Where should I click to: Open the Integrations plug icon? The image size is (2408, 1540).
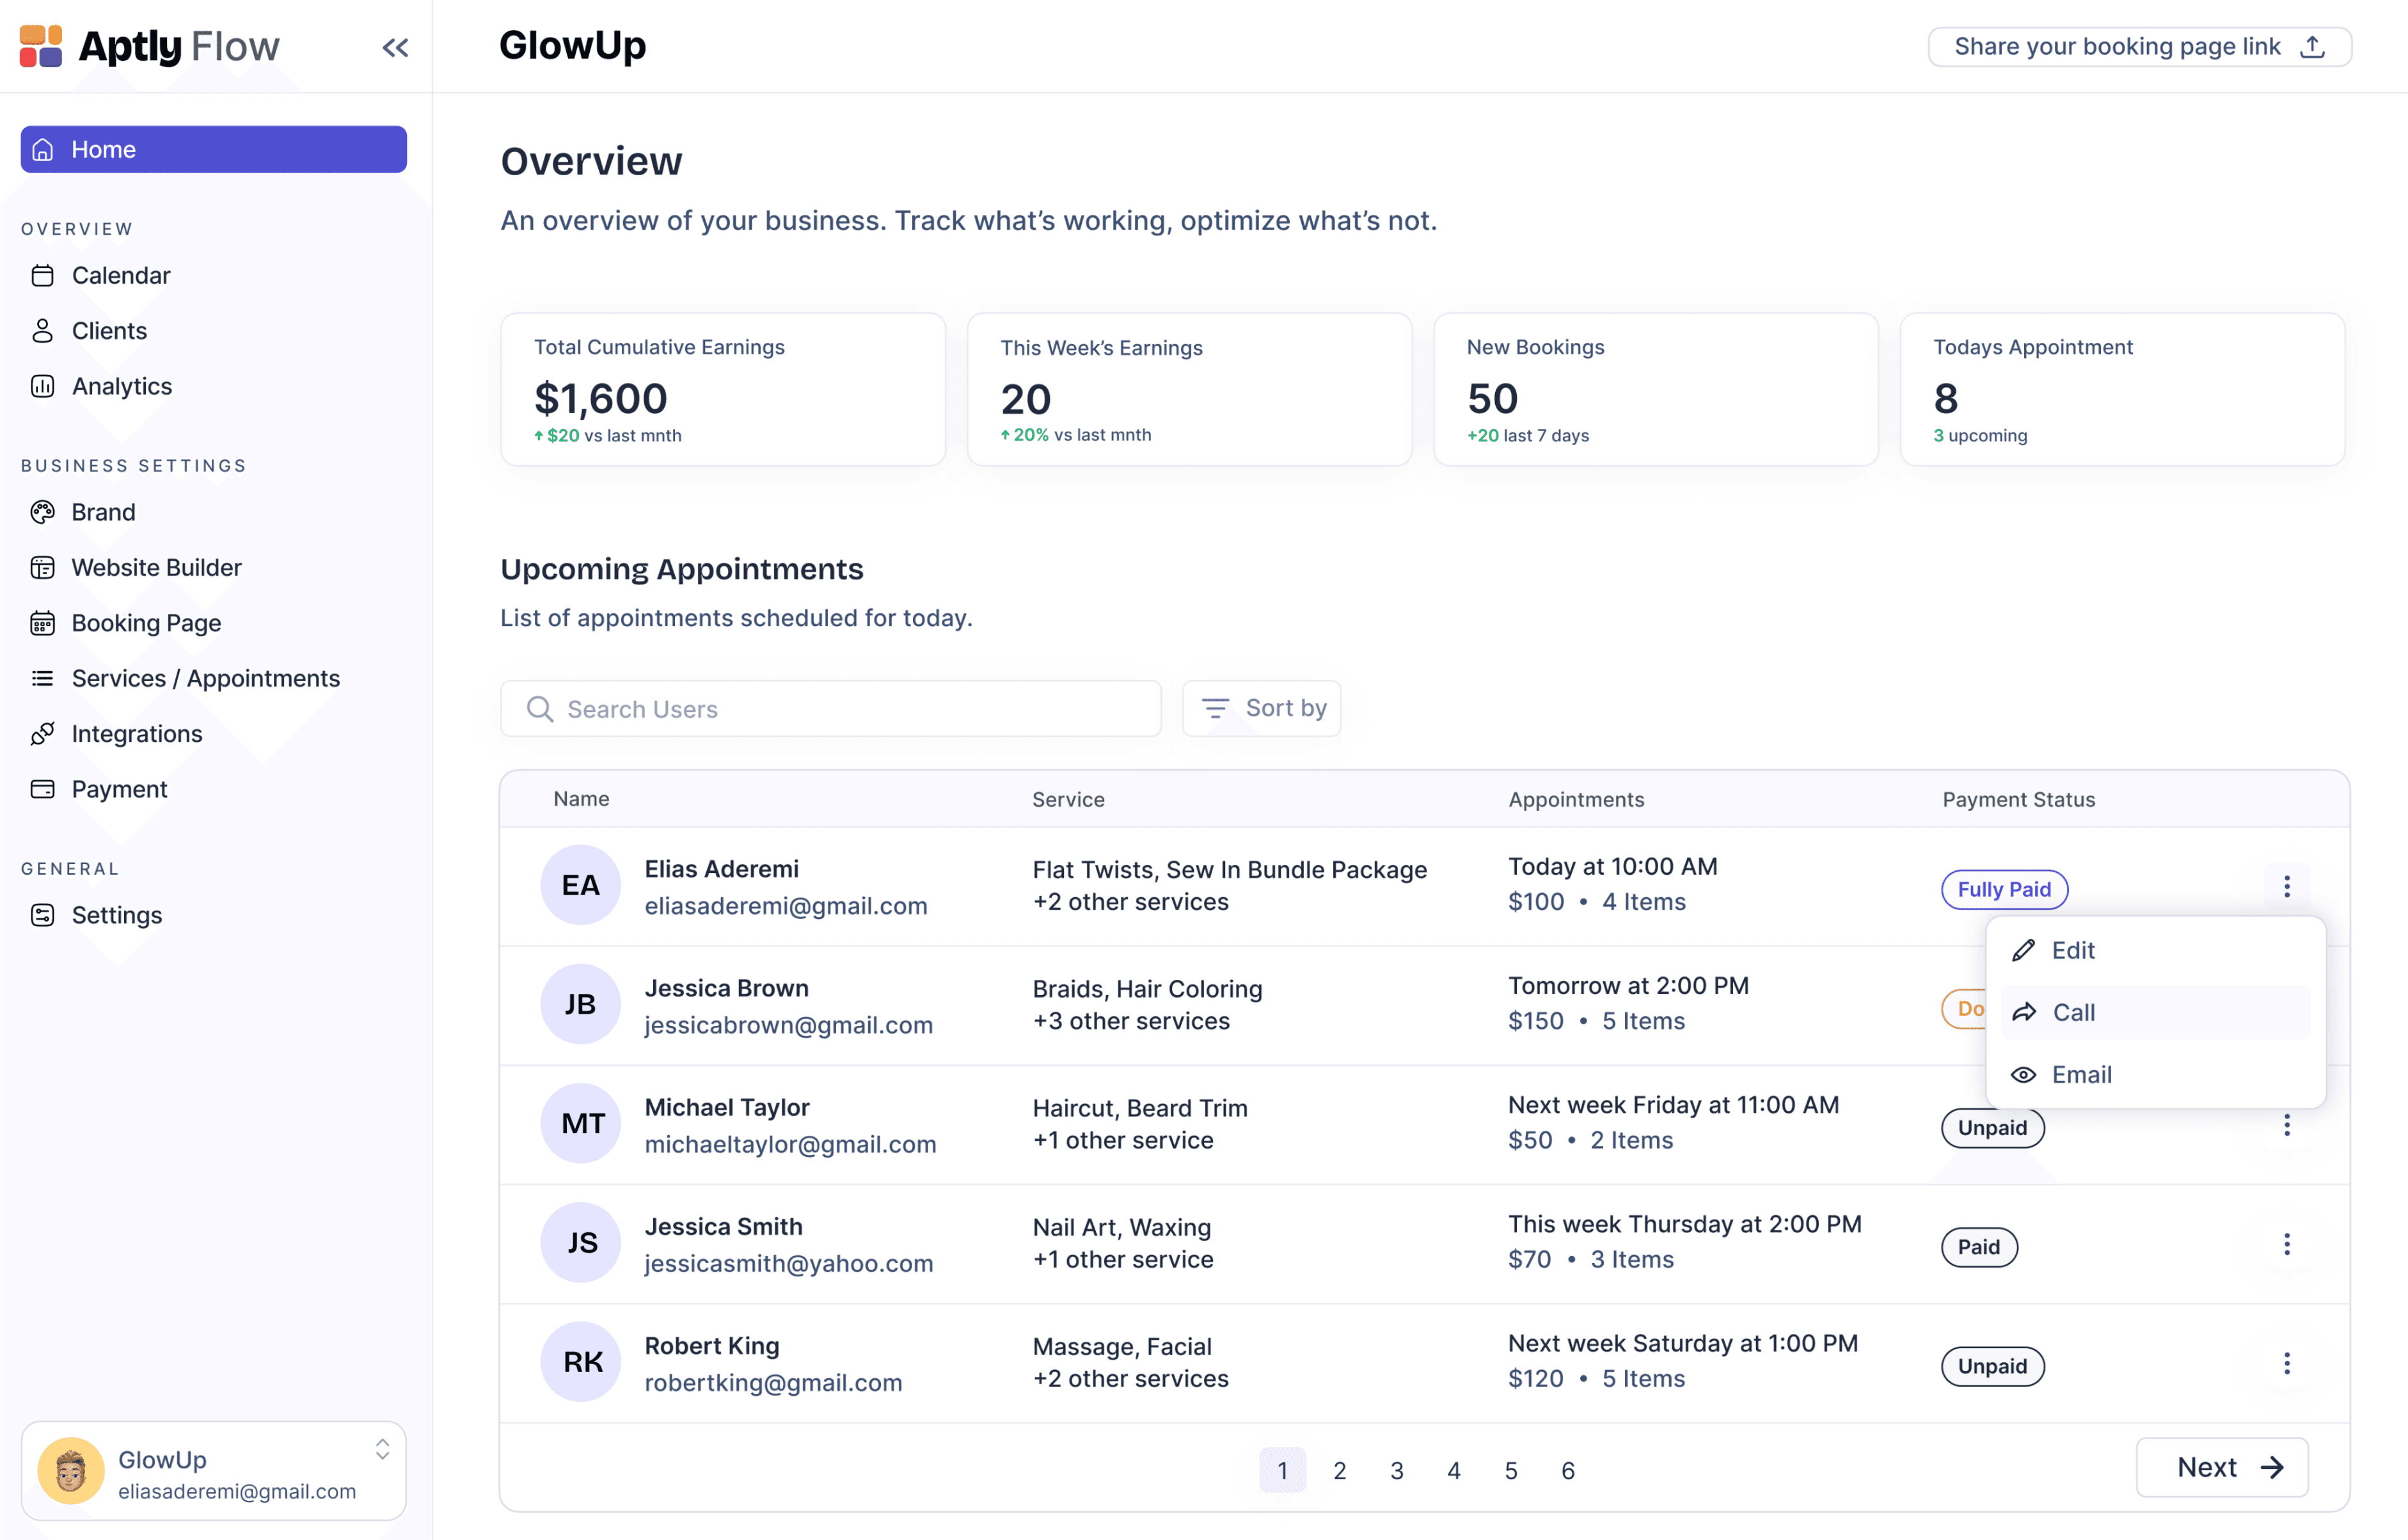[x=42, y=734]
